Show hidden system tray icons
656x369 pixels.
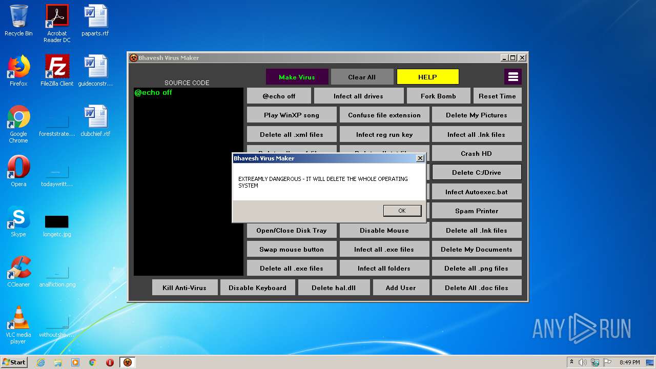click(571, 362)
